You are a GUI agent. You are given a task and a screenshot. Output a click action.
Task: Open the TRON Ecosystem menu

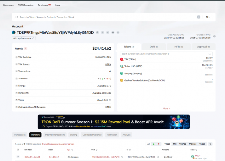coord(26,5)
